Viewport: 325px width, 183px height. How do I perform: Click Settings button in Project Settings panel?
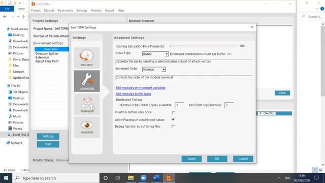48,136
